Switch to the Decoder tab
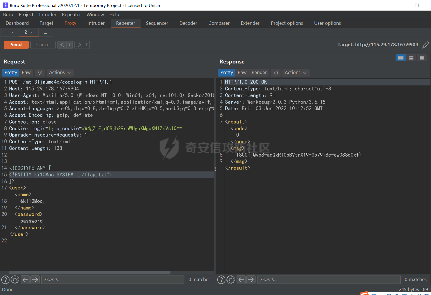The height and width of the screenshot is (295, 431). (x=188, y=23)
